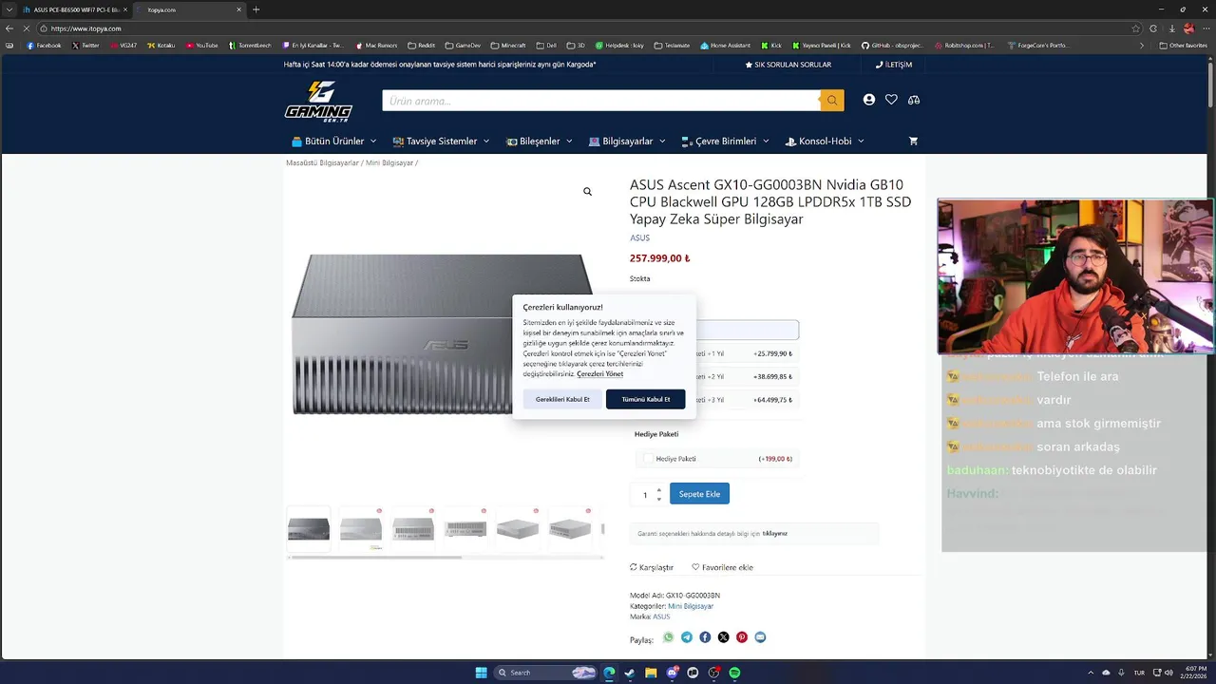
Task: Share the product via email icon
Action: (x=760, y=637)
